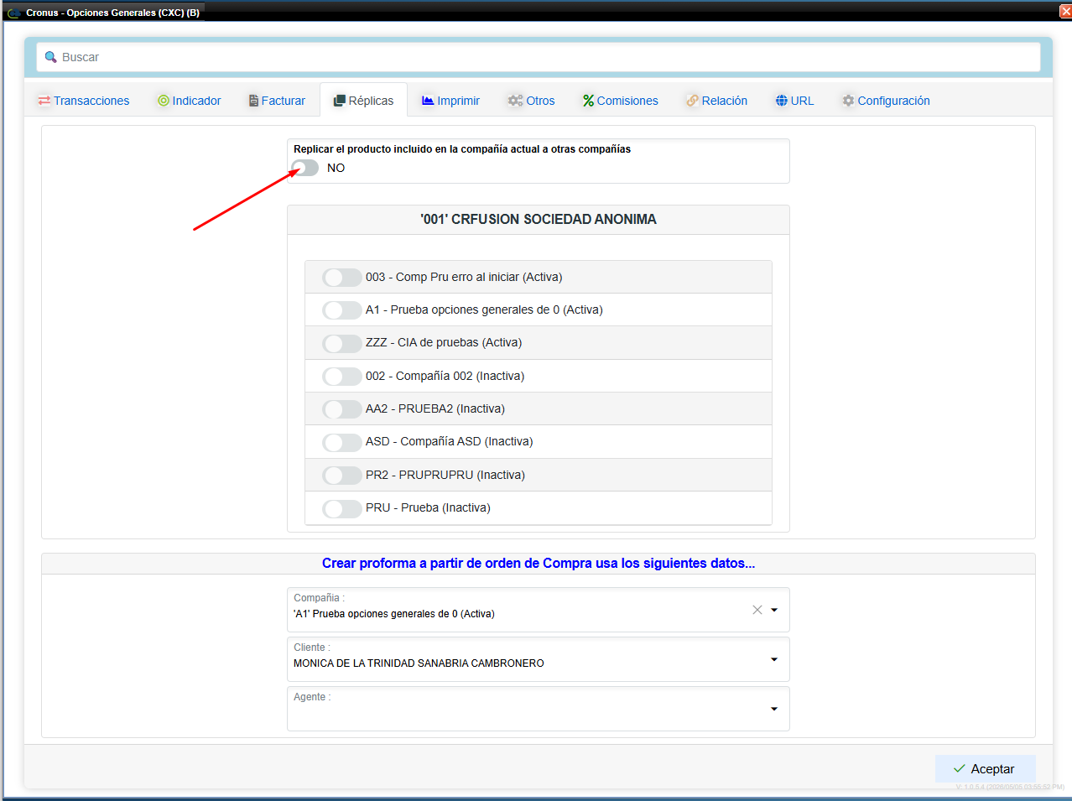The image size is (1072, 801).
Task: Select the Imprimir tab
Action: point(450,101)
